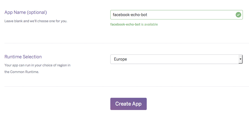This screenshot has height=115, width=249.
Task: Click the divider line above Runtime Selection
Action: pyautogui.click(x=126, y=43)
